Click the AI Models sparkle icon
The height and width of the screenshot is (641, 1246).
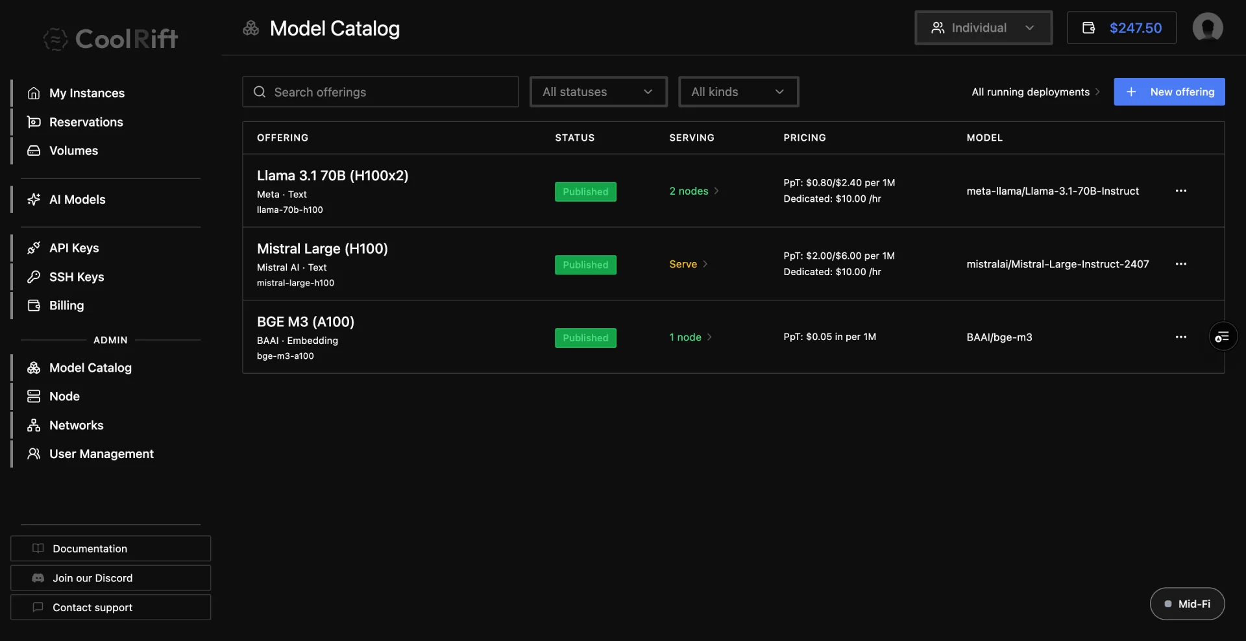tap(34, 199)
